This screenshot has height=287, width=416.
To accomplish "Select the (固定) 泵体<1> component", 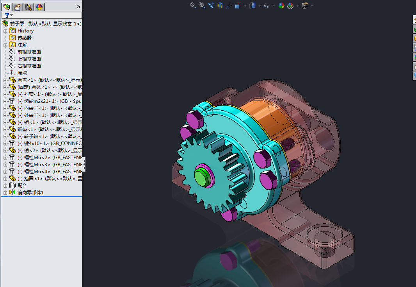I will [50, 87].
